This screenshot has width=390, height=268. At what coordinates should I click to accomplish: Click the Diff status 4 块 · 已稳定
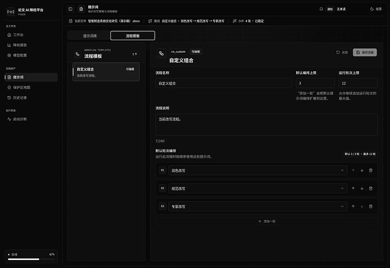(x=254, y=21)
